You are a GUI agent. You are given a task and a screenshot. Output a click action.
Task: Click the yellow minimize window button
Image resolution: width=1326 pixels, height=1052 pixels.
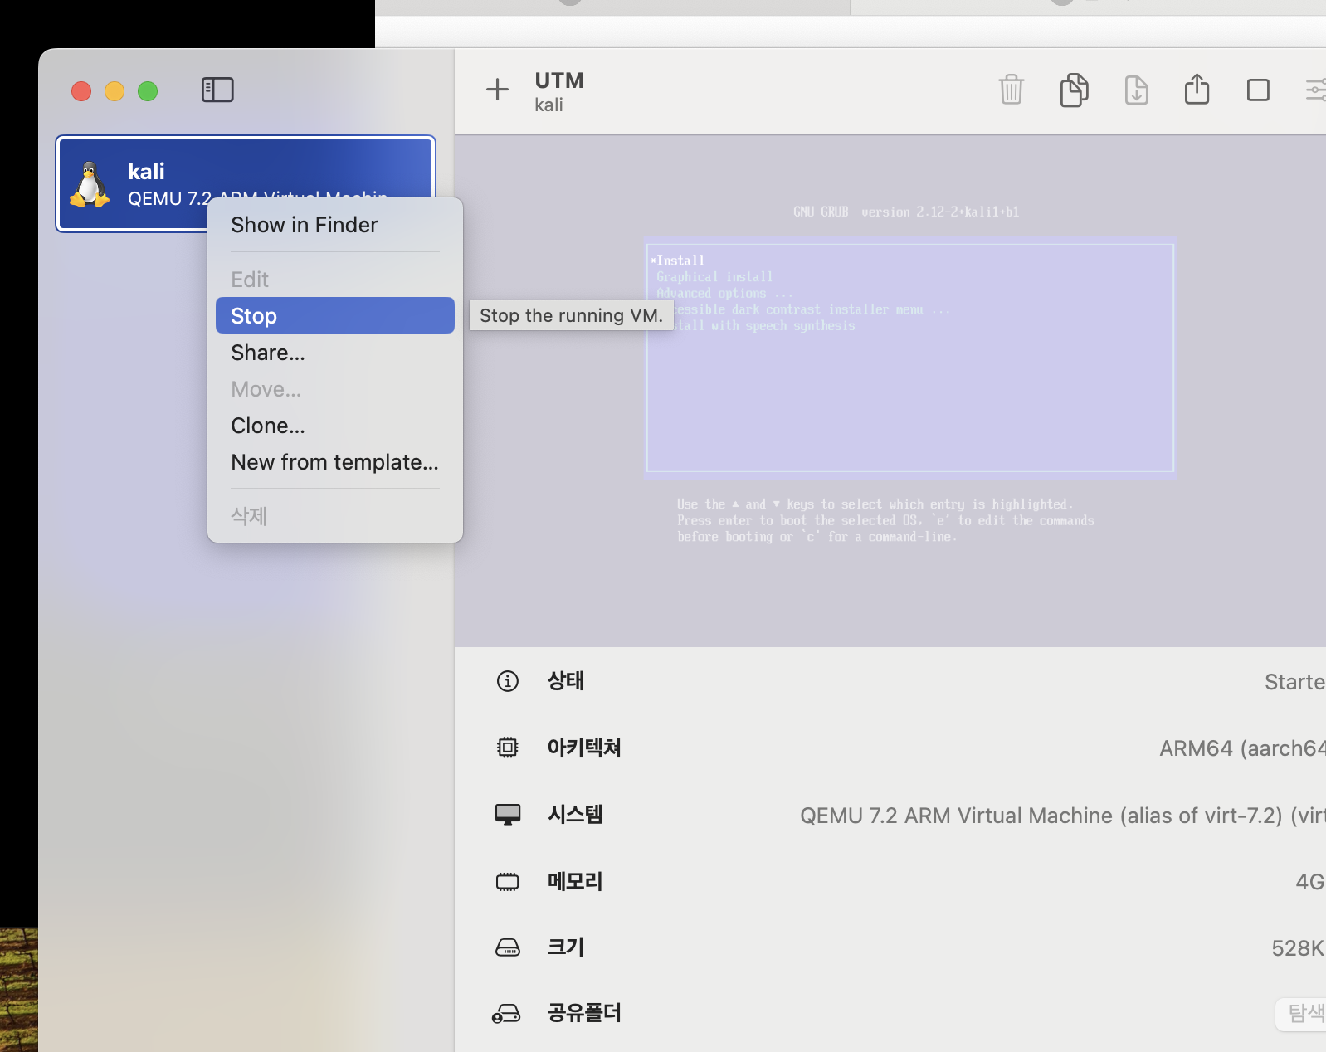click(115, 91)
